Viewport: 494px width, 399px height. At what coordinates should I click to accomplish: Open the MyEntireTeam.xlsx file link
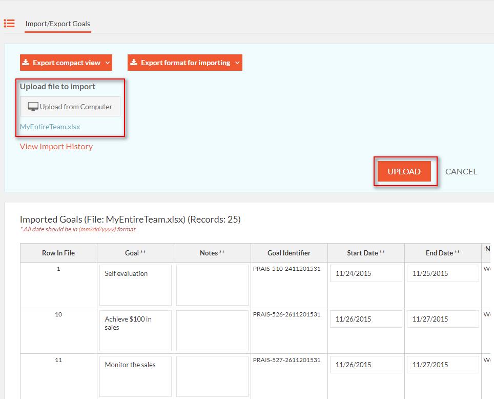pos(50,127)
